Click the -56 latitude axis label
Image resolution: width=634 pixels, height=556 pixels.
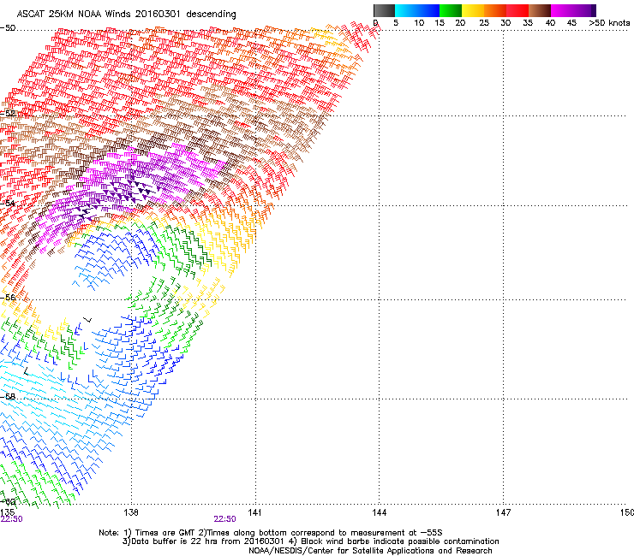point(8,297)
